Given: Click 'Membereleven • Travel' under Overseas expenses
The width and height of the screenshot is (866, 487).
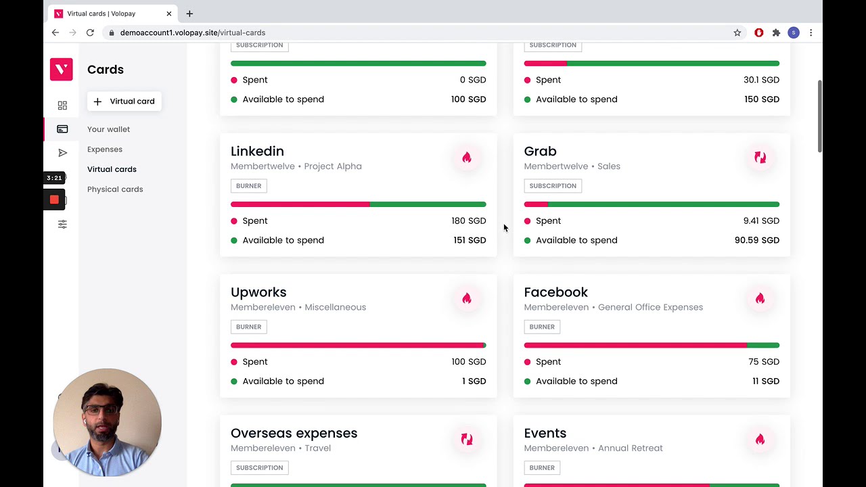Looking at the screenshot, I should click(281, 448).
